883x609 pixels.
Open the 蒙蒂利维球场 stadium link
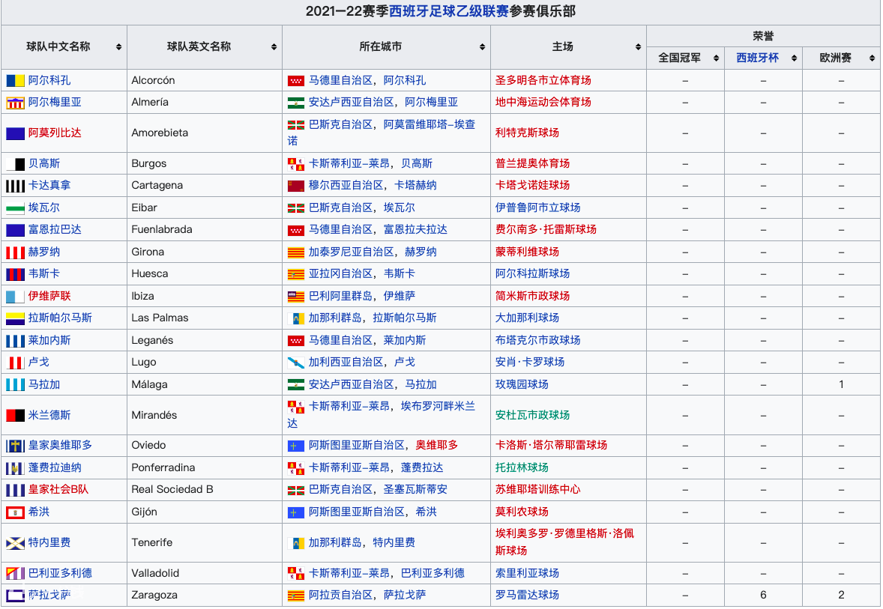[x=527, y=252]
